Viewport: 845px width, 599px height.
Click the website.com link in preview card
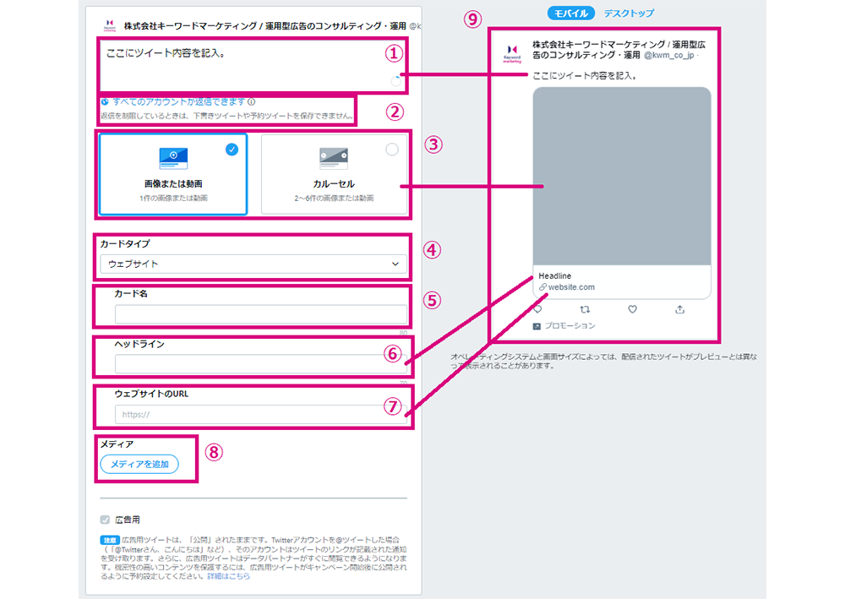pos(571,287)
